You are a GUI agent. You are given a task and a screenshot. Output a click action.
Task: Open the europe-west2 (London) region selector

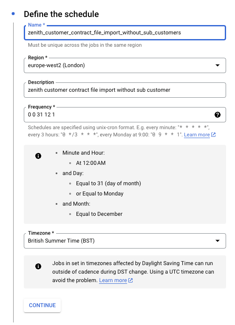point(125,65)
